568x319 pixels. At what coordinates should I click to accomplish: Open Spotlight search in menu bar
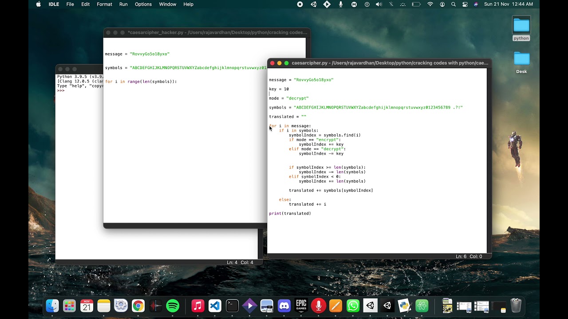454,4
